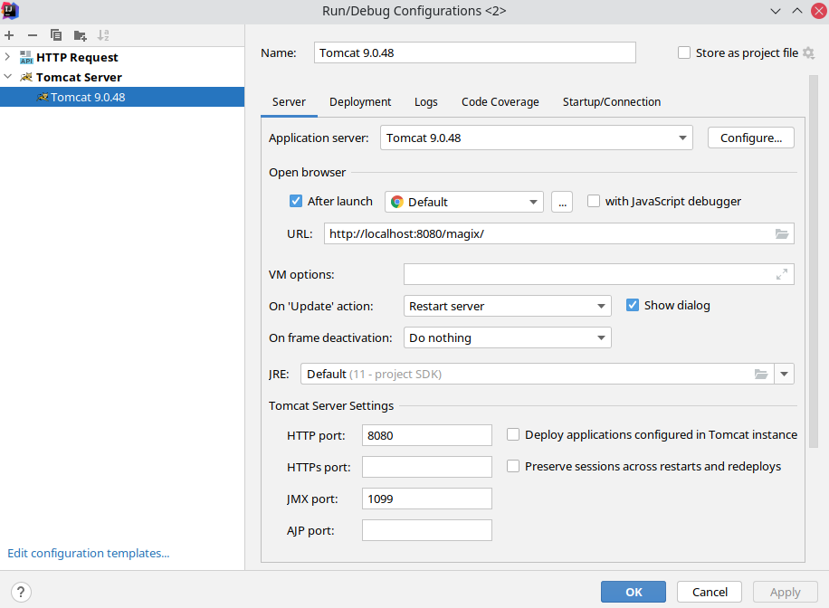Click the title bar down-chevron window button
829x608 pixels.
[775, 11]
